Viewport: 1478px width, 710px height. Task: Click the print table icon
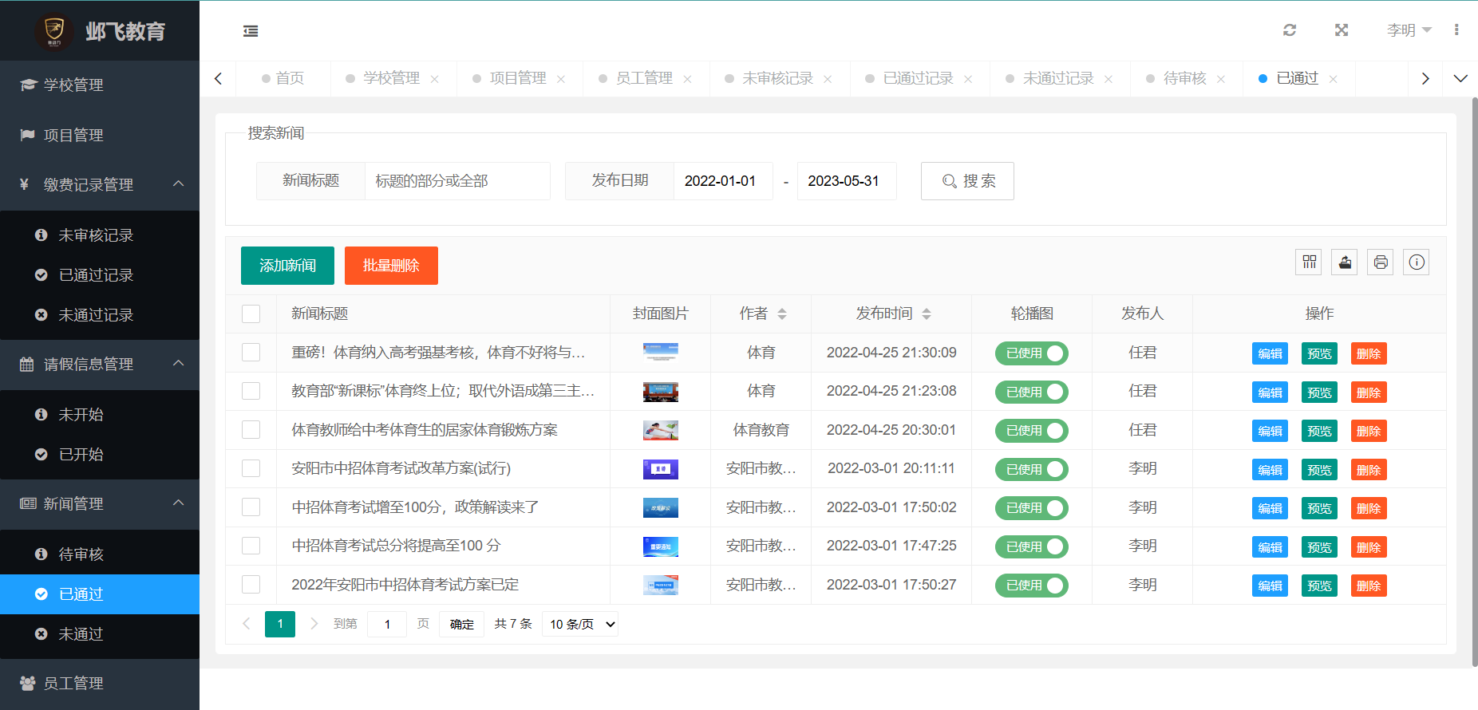(x=1381, y=262)
